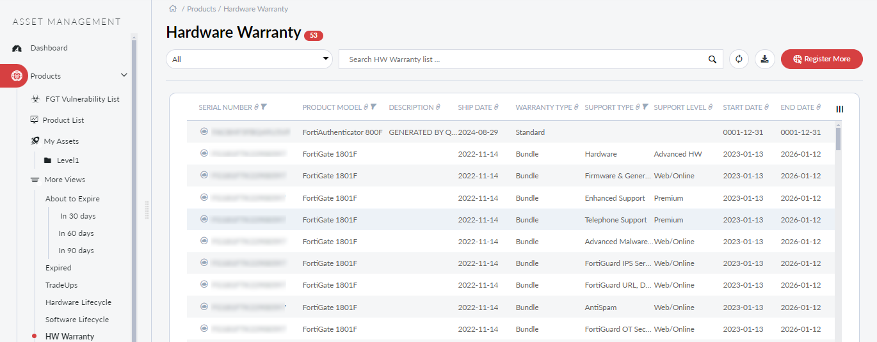
Task: Collapse the Products menu chevron
Action: pos(124,75)
